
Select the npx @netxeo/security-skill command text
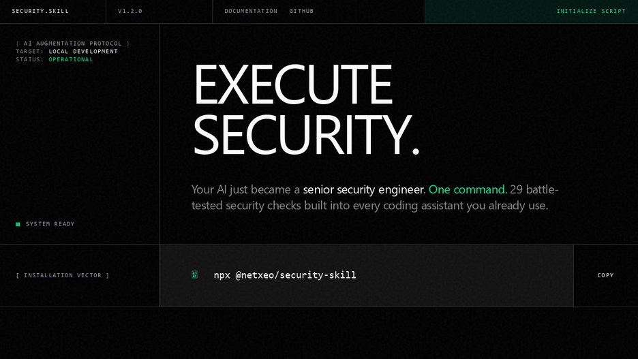(x=285, y=275)
